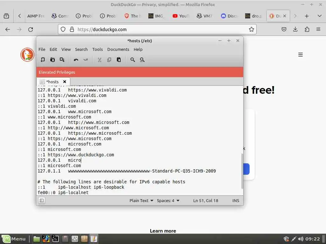Click the '::1 vivaldi.com' line
326x244 pixels.
pyautogui.click(x=57, y=106)
